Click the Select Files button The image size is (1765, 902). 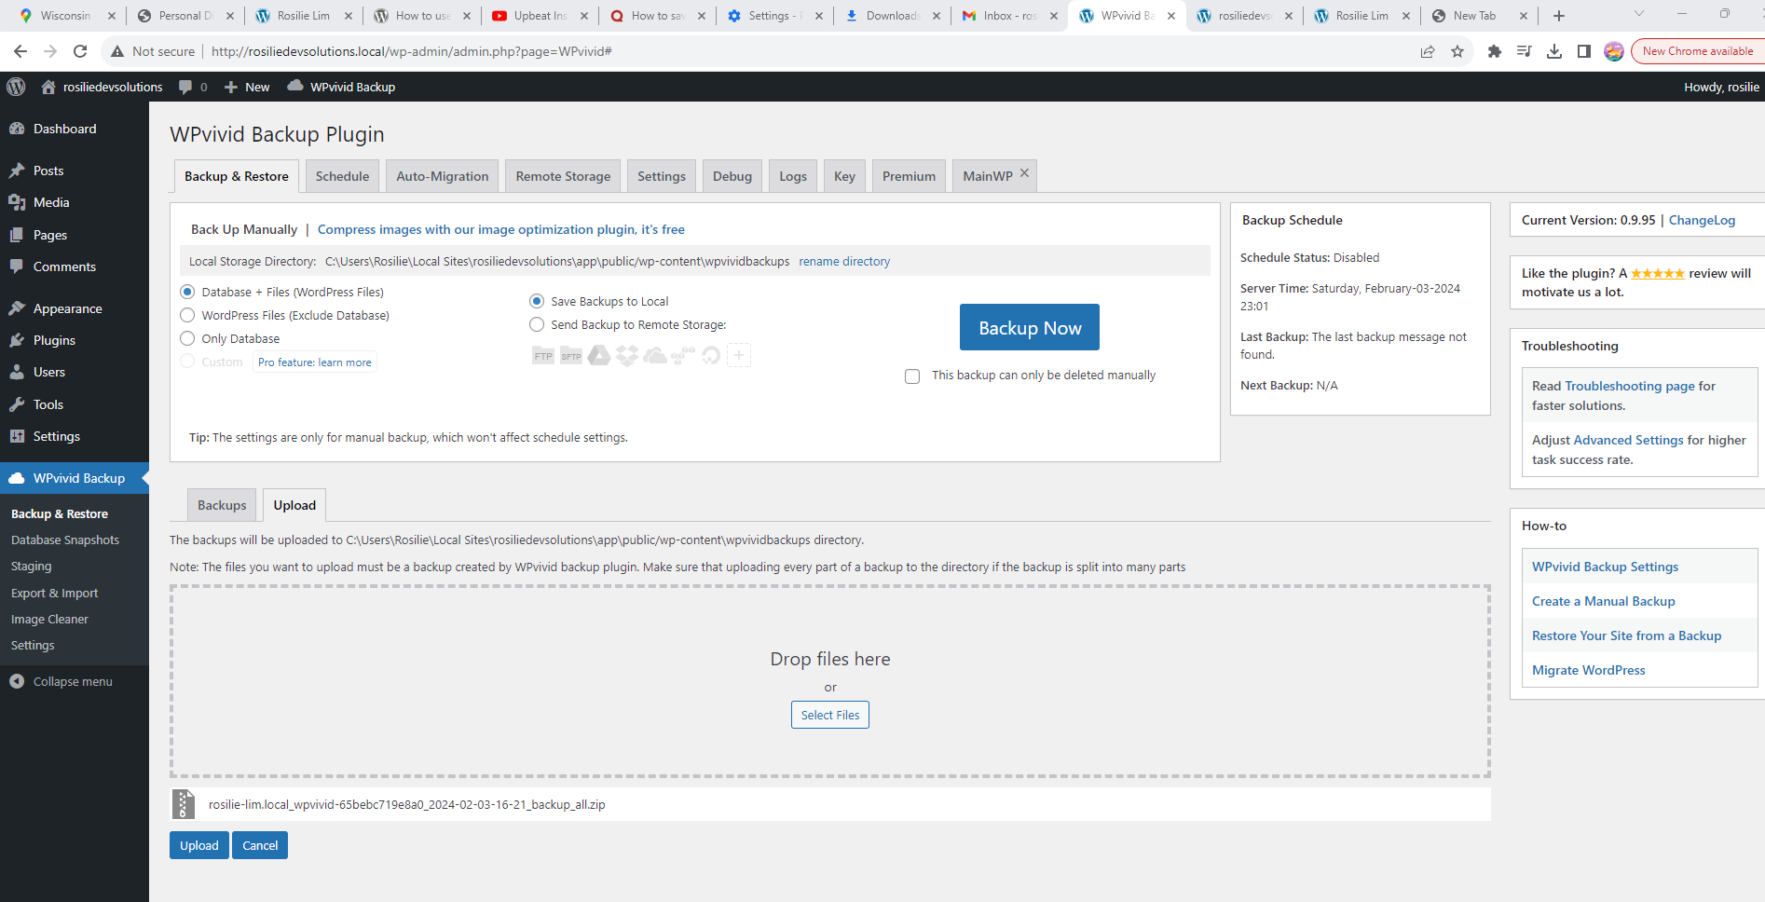pos(830,715)
